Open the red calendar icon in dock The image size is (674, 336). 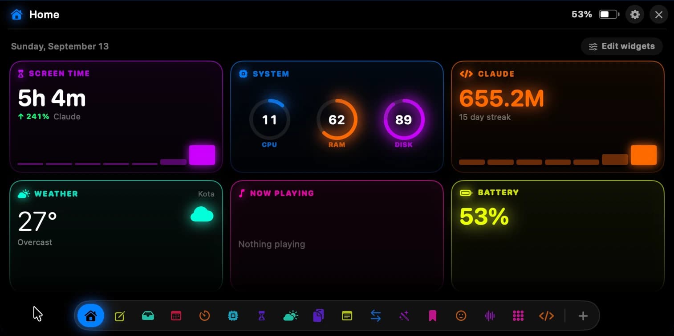[176, 316]
